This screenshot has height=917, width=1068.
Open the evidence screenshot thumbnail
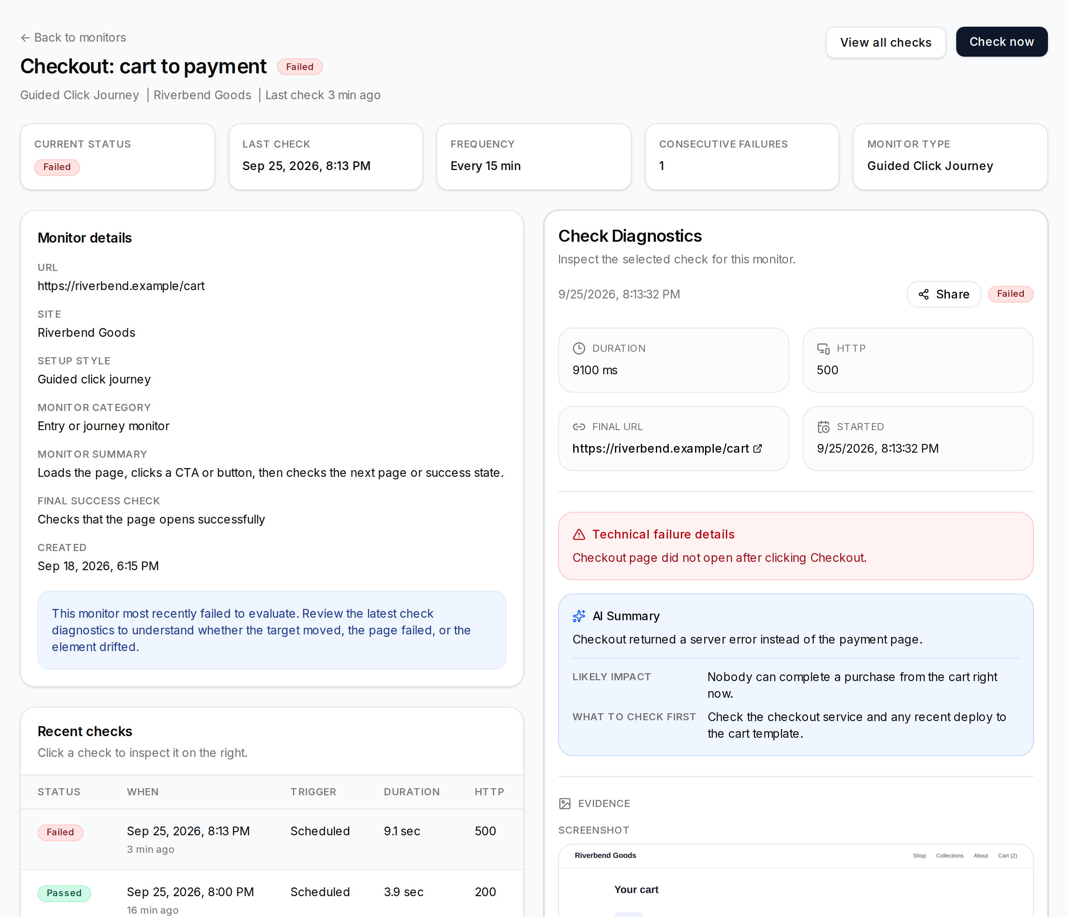point(795,880)
